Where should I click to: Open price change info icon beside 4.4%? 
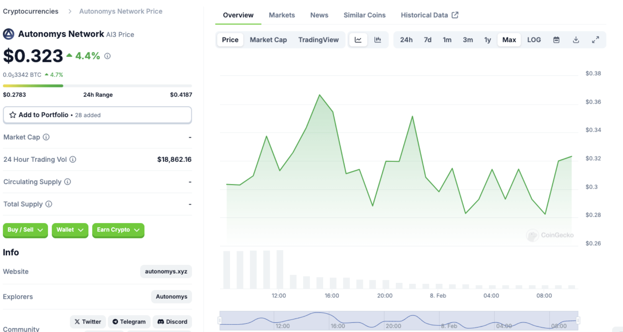coord(107,56)
